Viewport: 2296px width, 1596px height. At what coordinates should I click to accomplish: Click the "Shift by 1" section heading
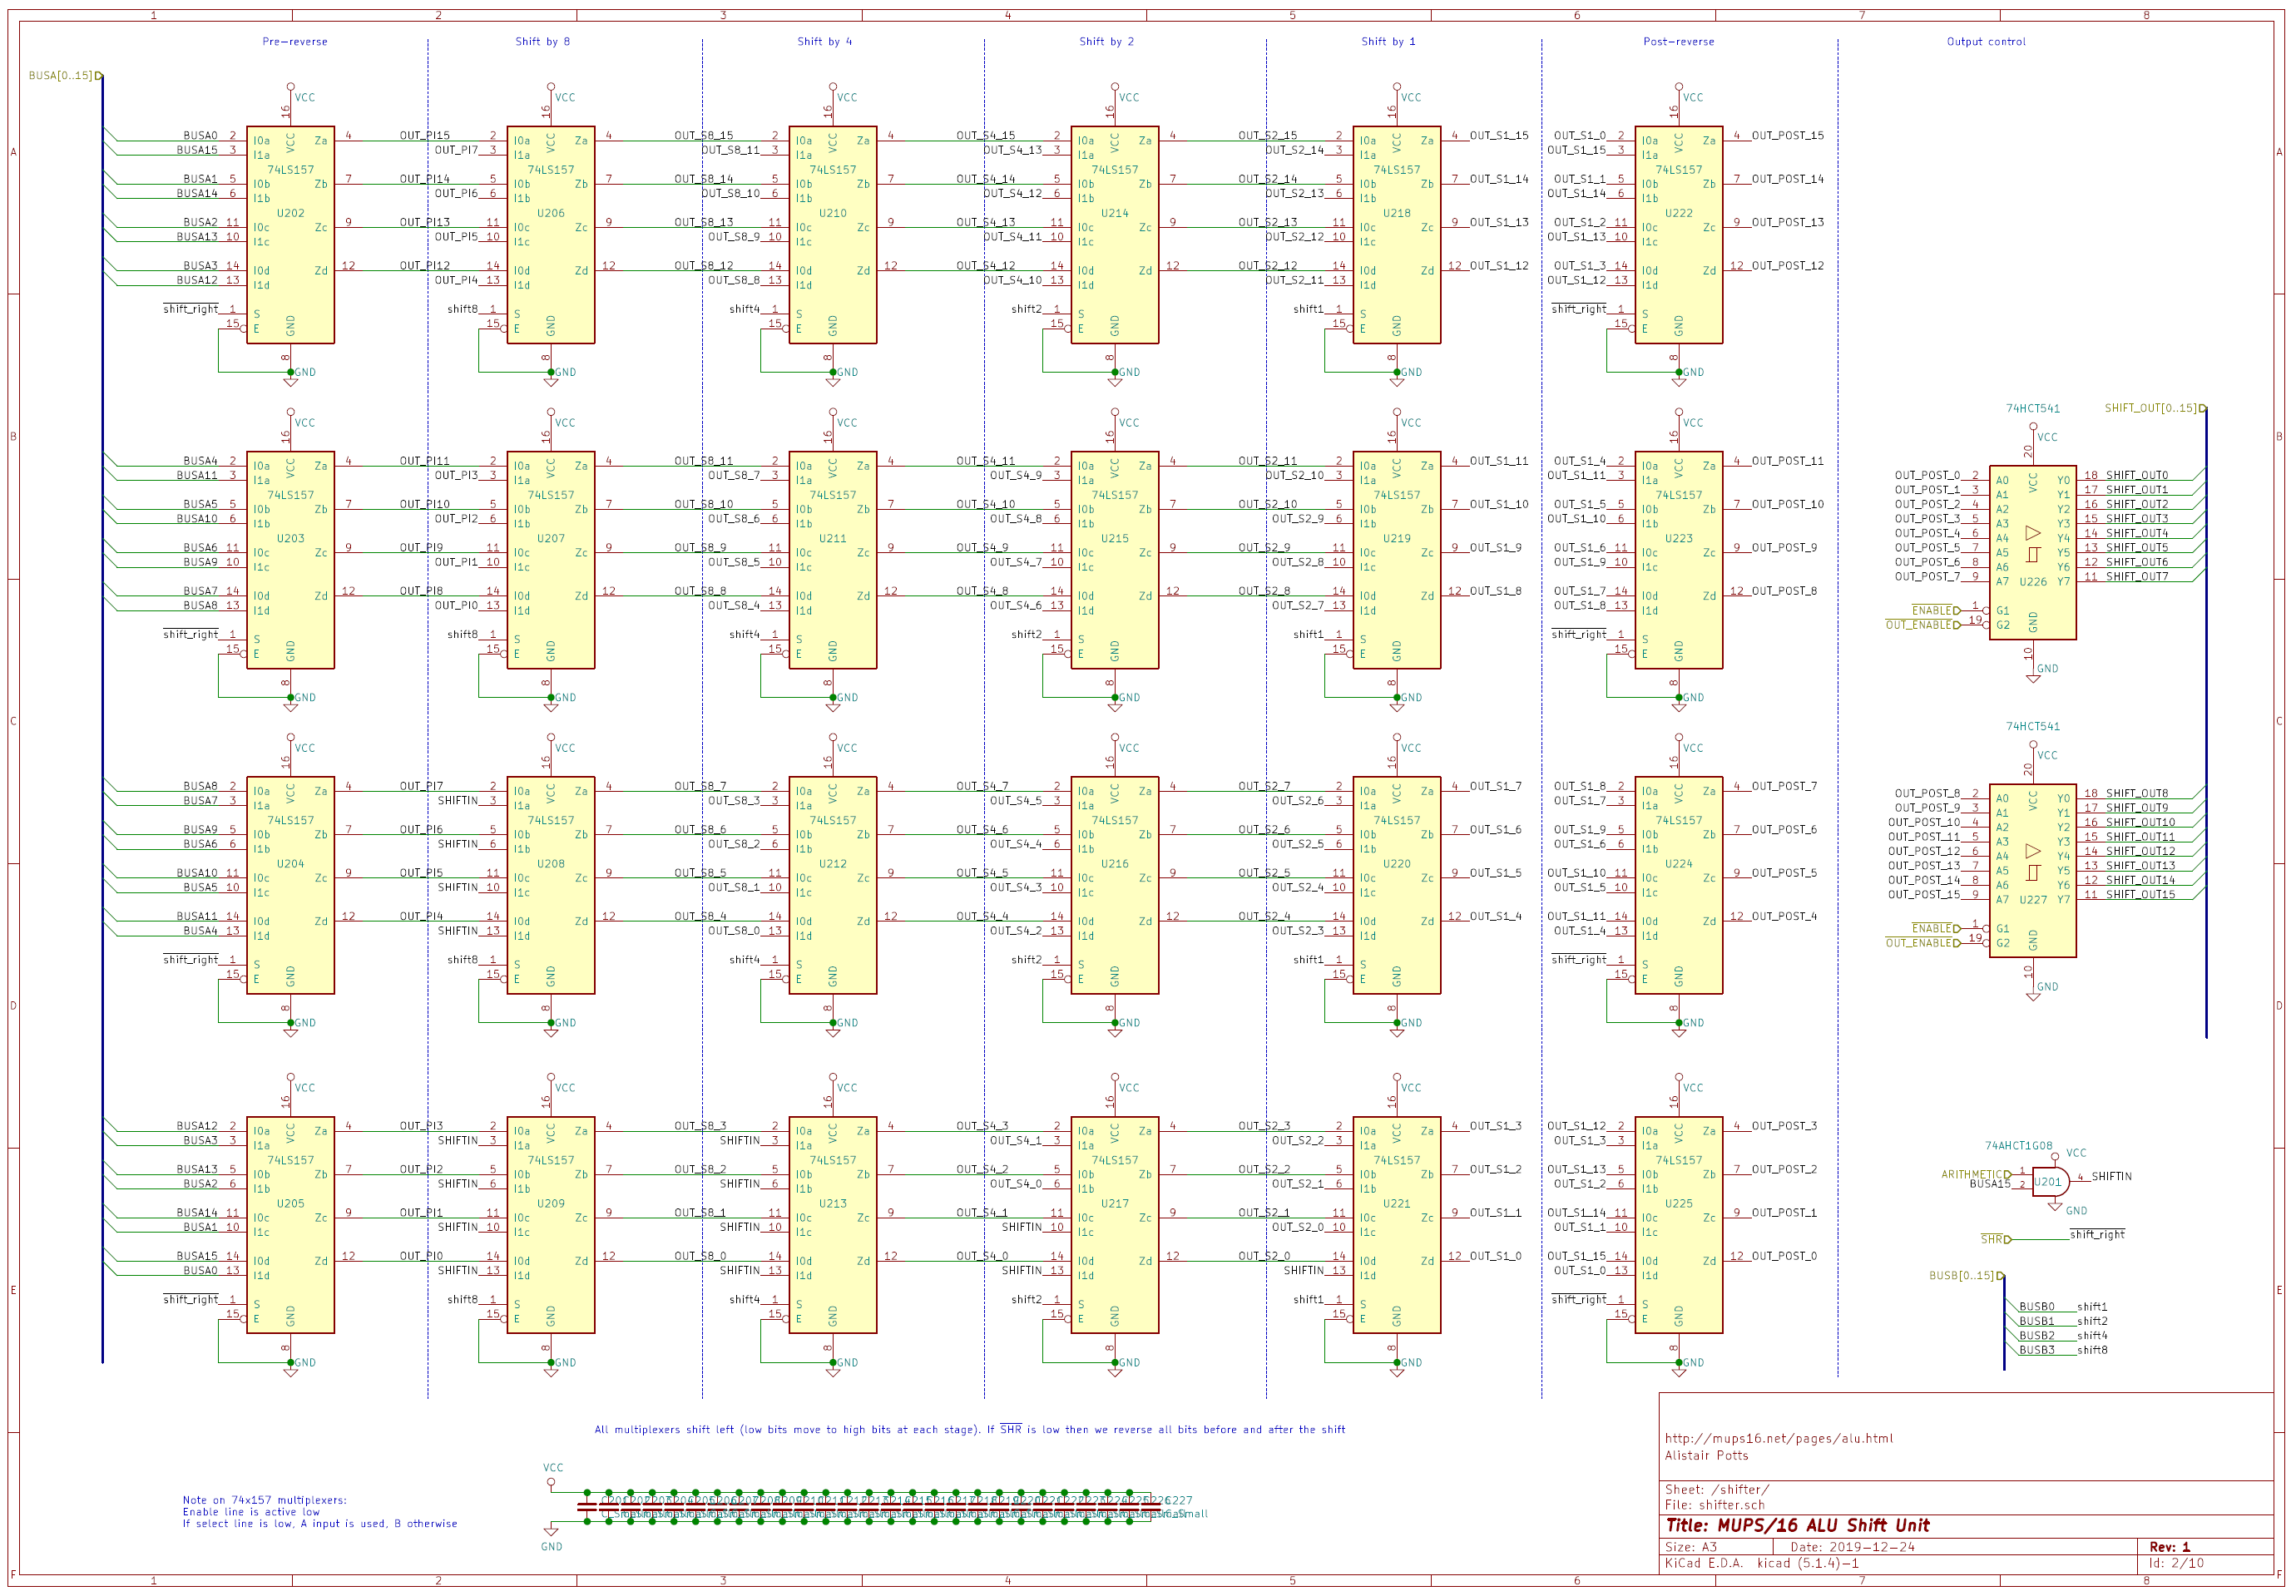point(1389,42)
